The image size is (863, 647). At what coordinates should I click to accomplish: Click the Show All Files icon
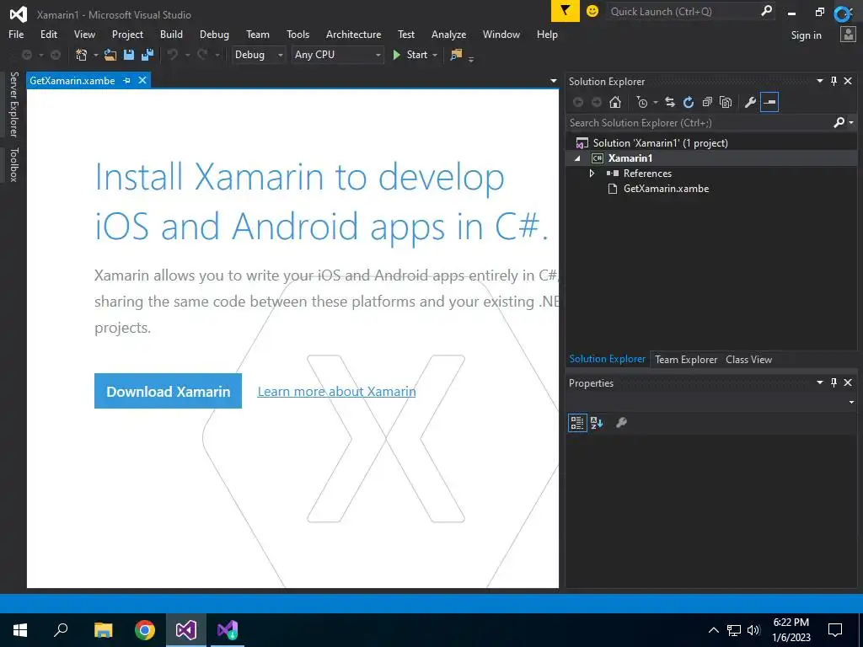[x=726, y=102]
